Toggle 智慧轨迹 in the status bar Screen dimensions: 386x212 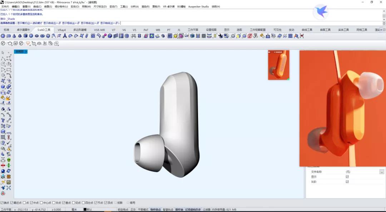click(168, 209)
